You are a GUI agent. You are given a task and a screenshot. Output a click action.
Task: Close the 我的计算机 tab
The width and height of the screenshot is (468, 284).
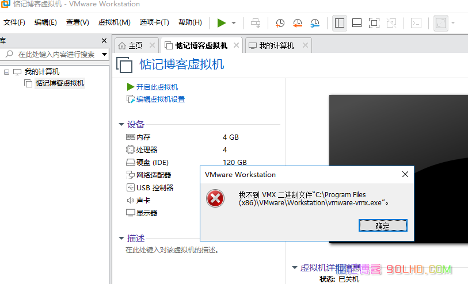pos(305,45)
